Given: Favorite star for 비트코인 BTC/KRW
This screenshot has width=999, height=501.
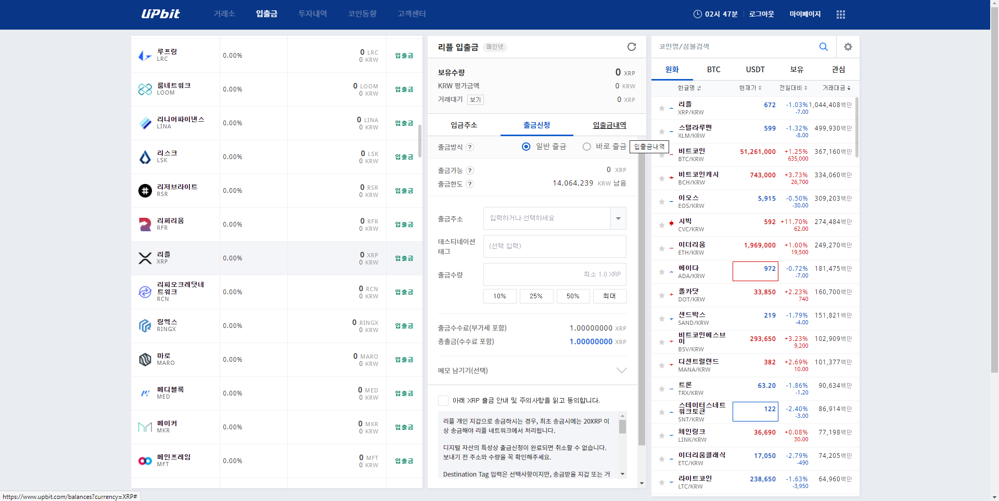Looking at the screenshot, I should [x=662, y=155].
